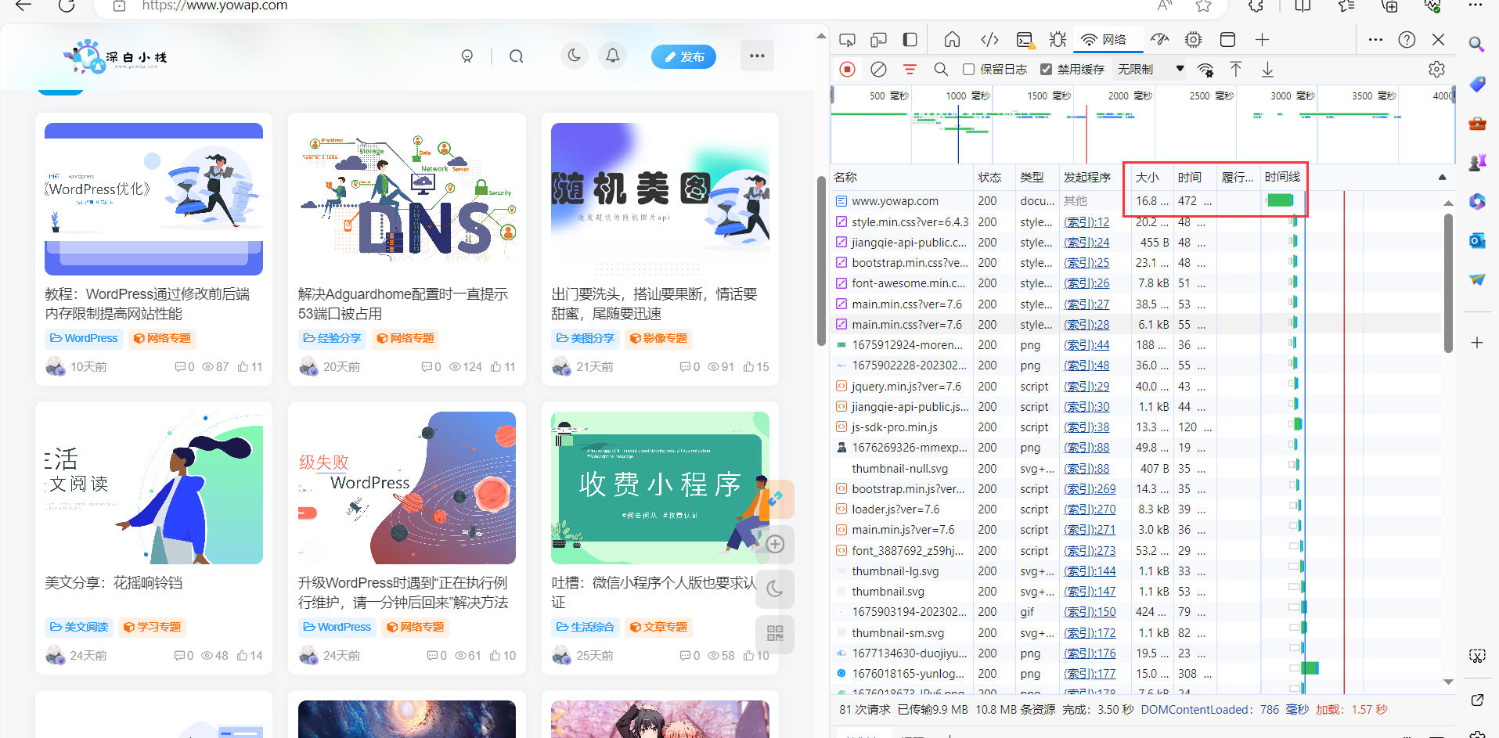This screenshot has width=1499, height=738.
Task: Open the DevTools more options menu
Action: pos(1375,39)
